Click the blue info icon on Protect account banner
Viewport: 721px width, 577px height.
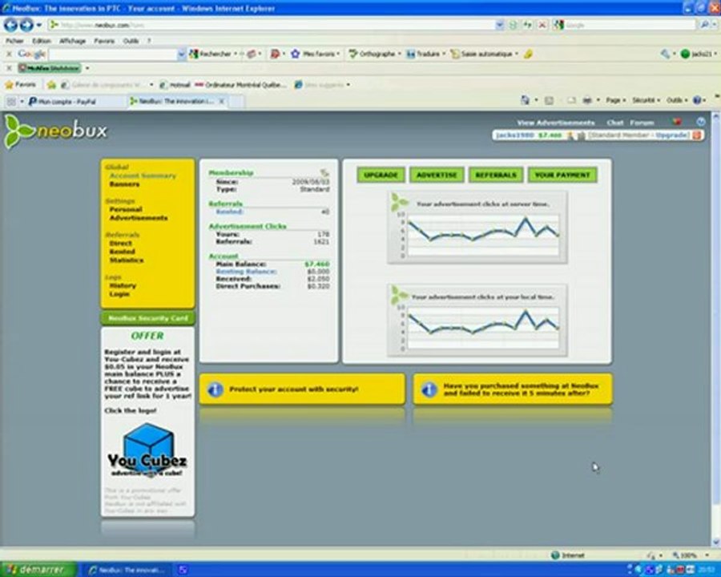point(215,389)
